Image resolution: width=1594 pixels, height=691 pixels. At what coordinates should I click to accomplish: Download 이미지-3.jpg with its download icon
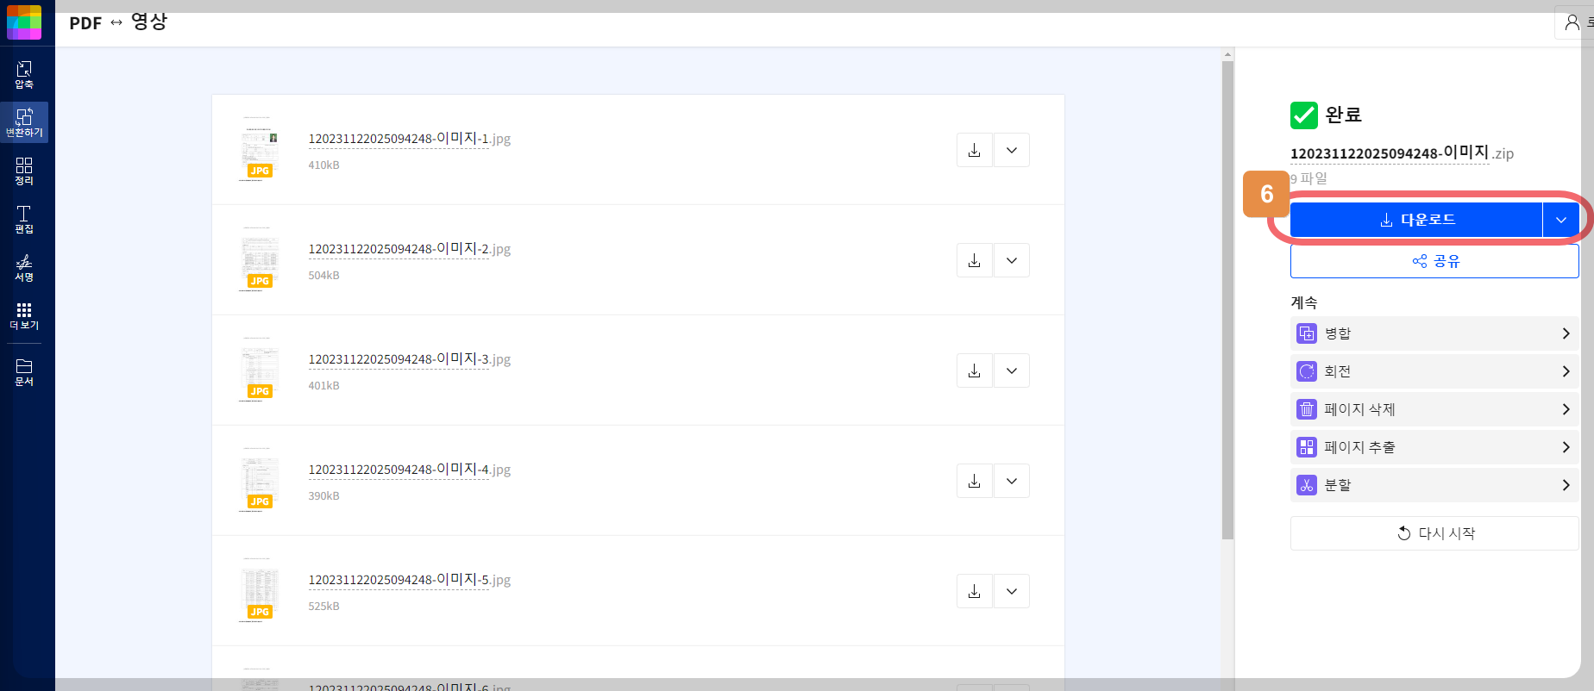[x=974, y=370]
